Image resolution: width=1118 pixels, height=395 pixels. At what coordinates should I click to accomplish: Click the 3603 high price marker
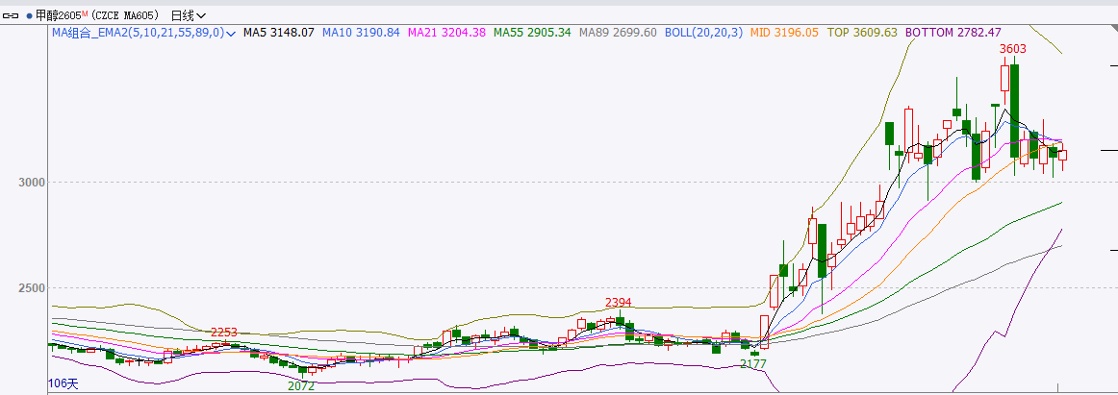tap(1012, 48)
